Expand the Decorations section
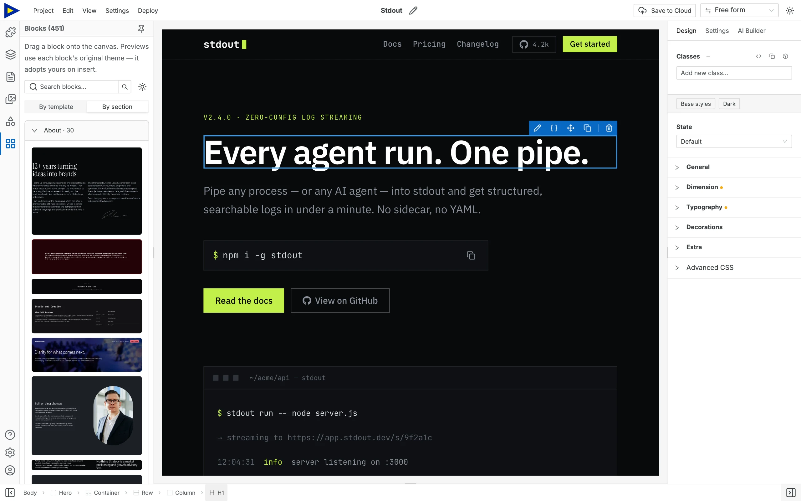 [x=734, y=227]
